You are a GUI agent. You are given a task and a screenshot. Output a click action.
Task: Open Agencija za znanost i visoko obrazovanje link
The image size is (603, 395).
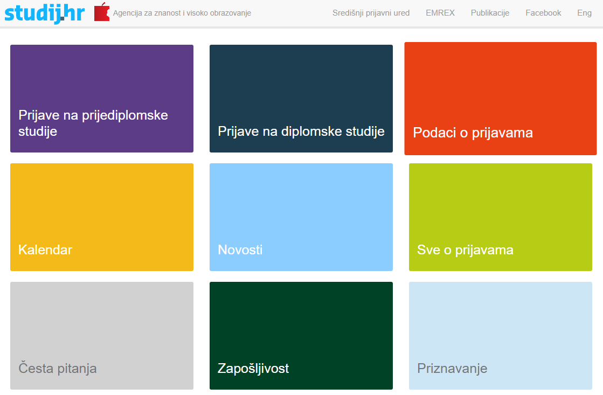pyautogui.click(x=182, y=13)
